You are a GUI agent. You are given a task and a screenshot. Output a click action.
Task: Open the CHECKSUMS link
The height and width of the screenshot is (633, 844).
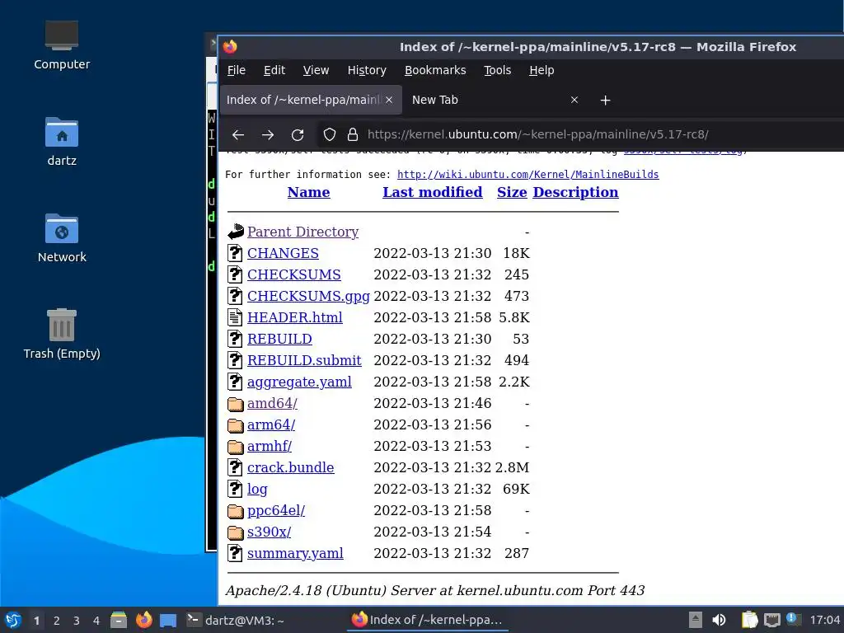(x=294, y=274)
